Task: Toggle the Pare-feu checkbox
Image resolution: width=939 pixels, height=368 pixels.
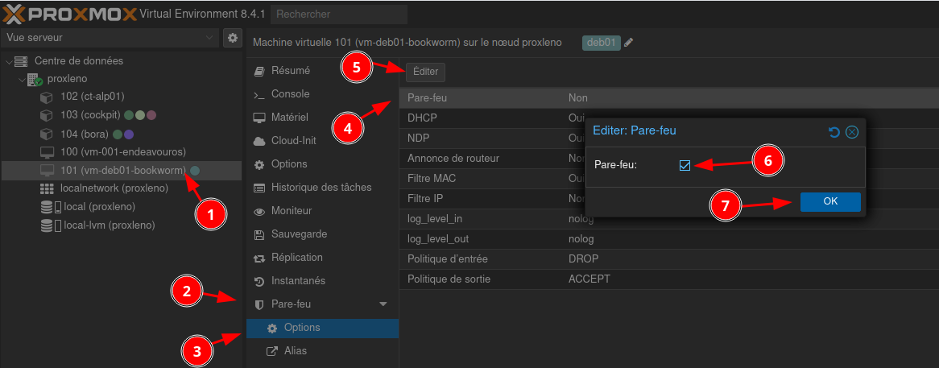Action: pyautogui.click(x=685, y=165)
